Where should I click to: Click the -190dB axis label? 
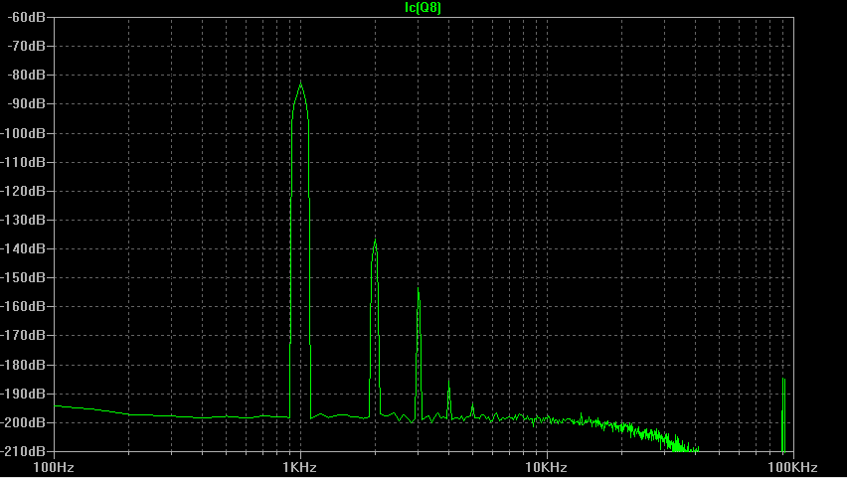pyautogui.click(x=23, y=394)
